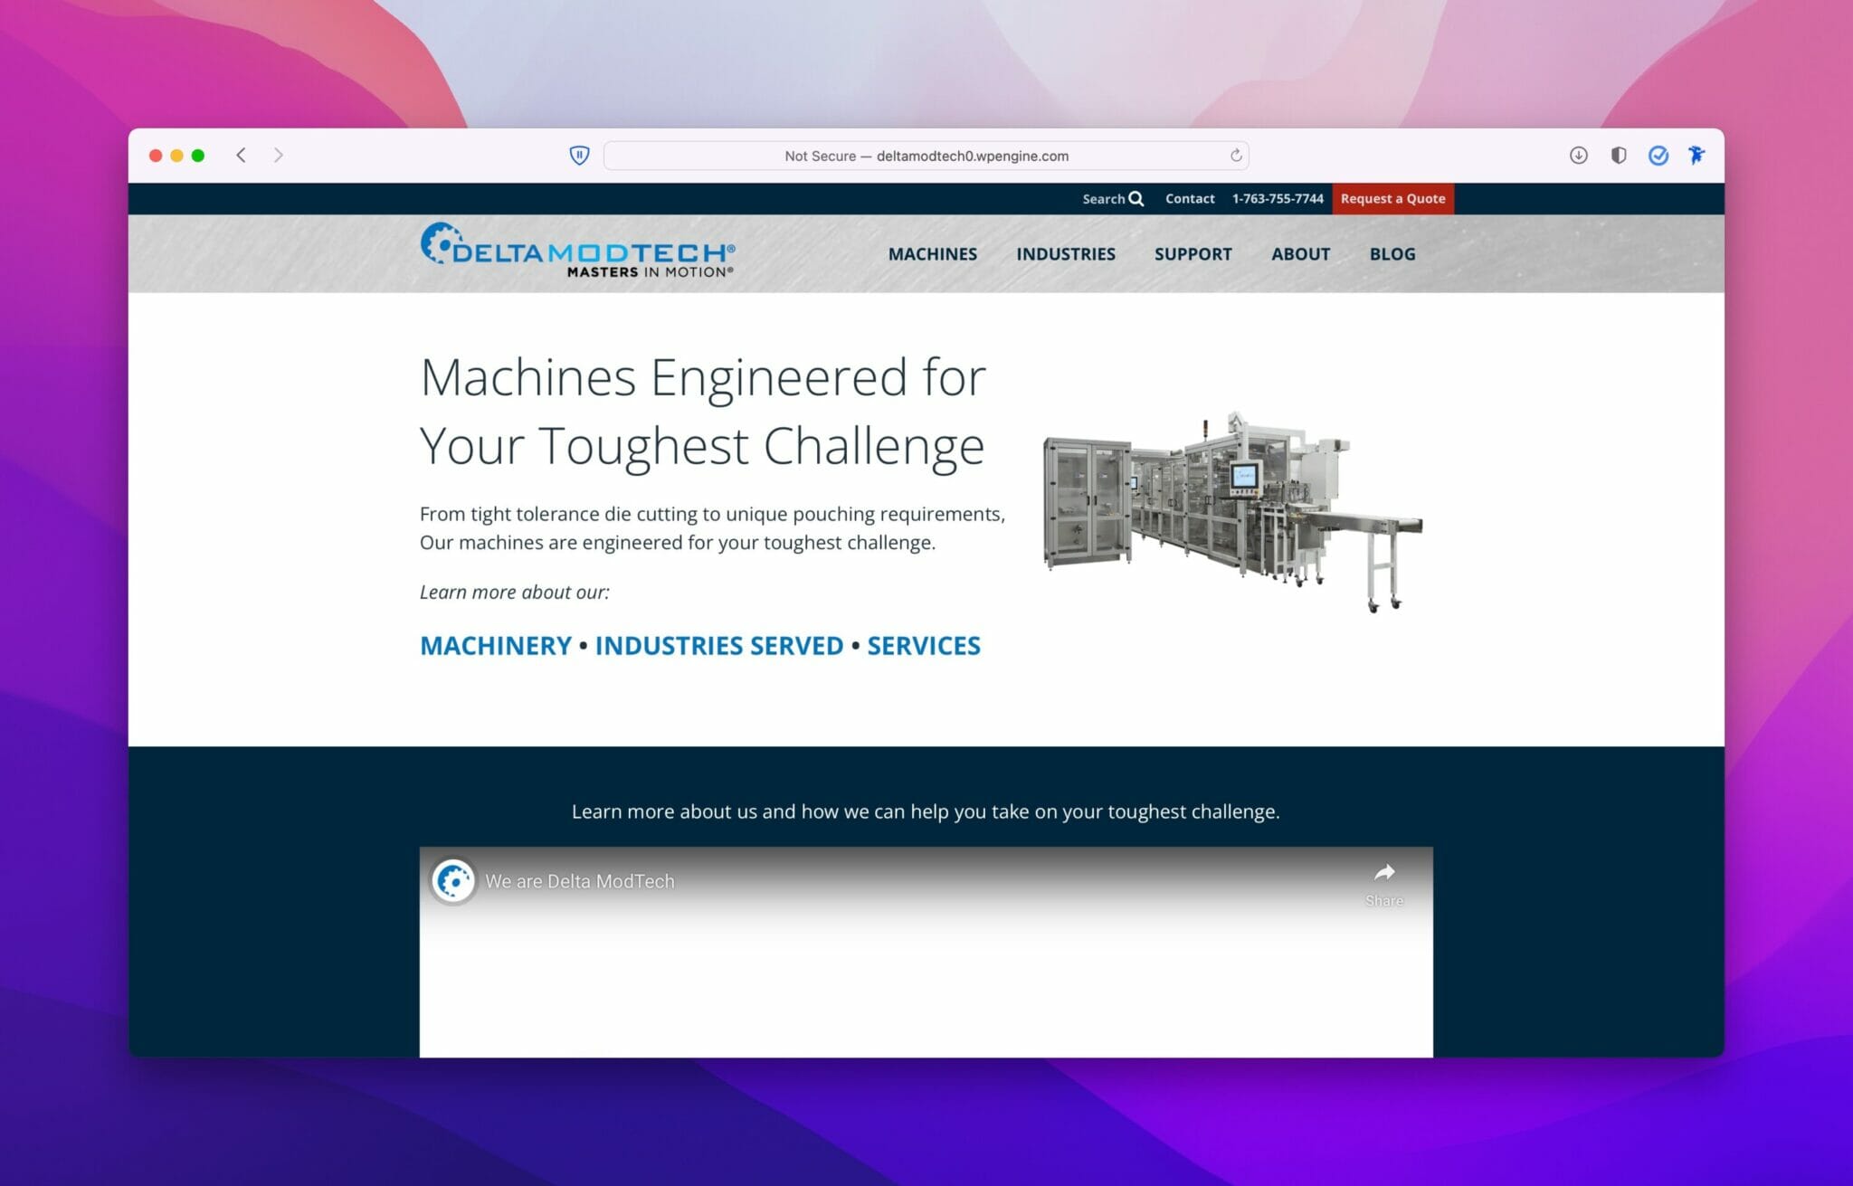Follow the MACHINERY link
The height and width of the screenshot is (1186, 1853).
[496, 646]
